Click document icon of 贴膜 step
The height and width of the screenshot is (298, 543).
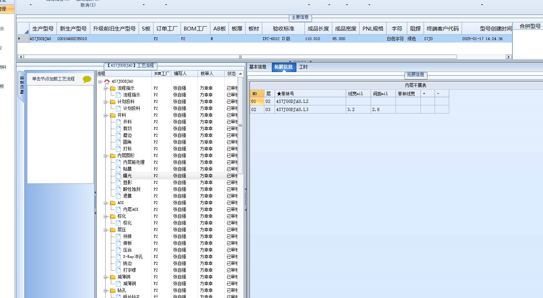118,169
